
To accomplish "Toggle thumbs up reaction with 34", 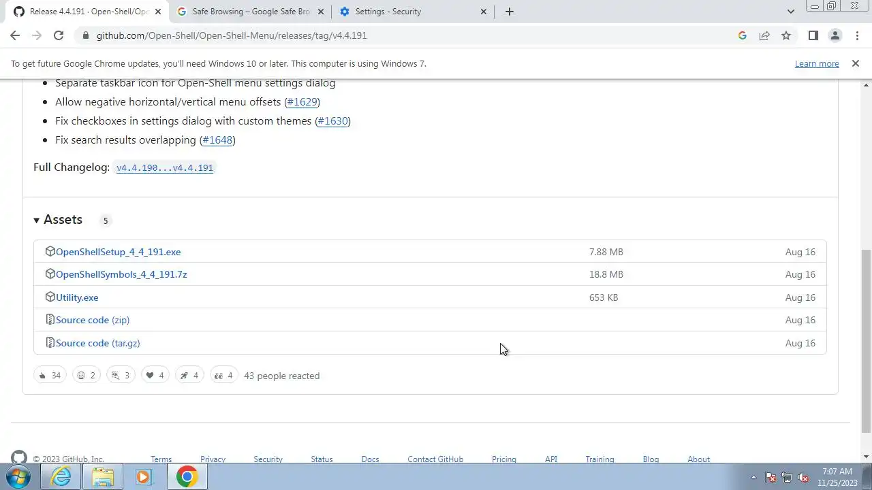I will click(50, 375).
